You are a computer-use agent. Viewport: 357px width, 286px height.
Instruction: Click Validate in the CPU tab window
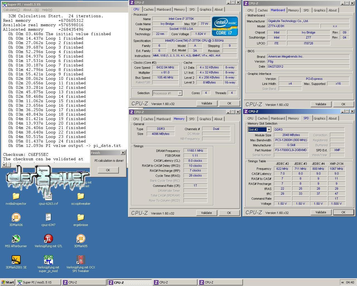point(207,103)
